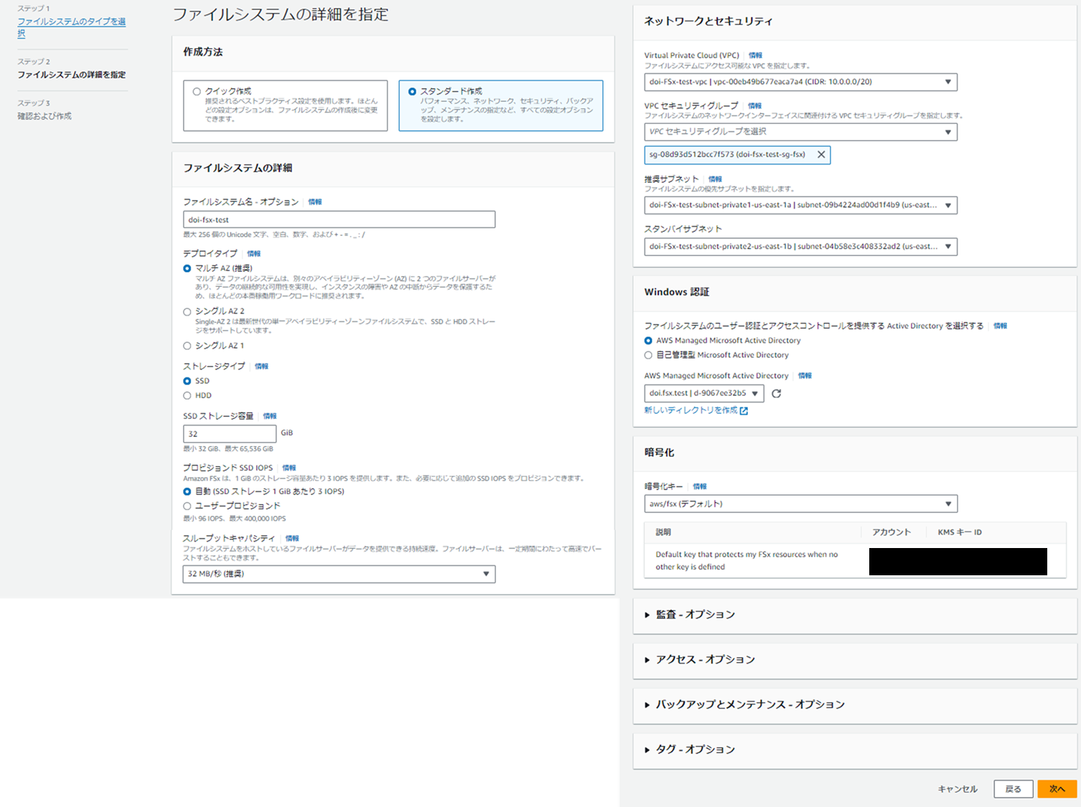Screen dimensions: 1081x807
Task: Select 自己管理型 Microsoft Active Directory radio
Action: tap(648, 355)
